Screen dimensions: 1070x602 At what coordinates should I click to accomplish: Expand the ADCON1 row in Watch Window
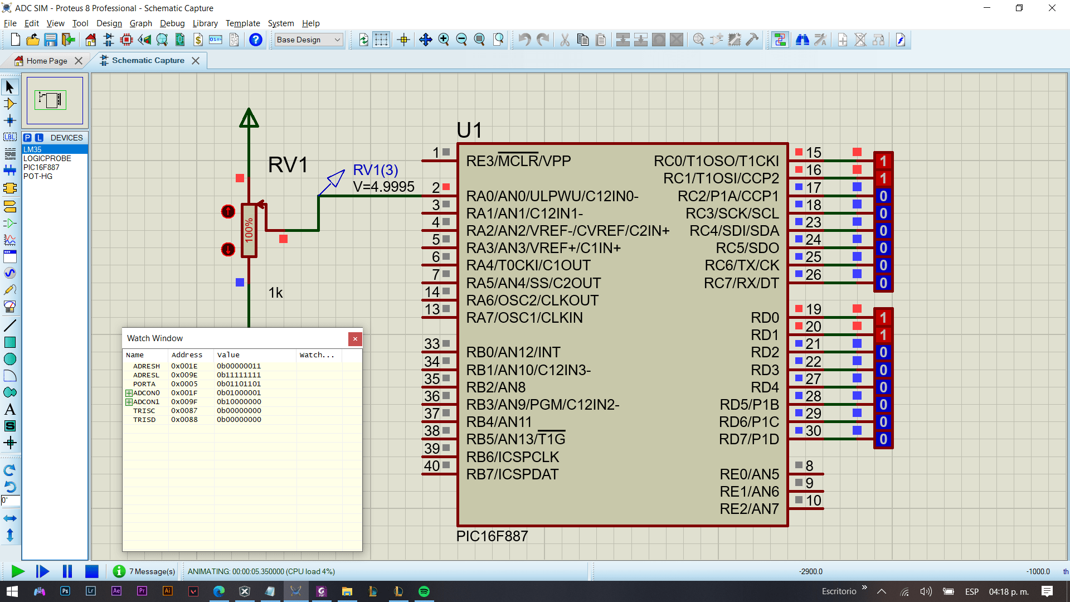(129, 402)
